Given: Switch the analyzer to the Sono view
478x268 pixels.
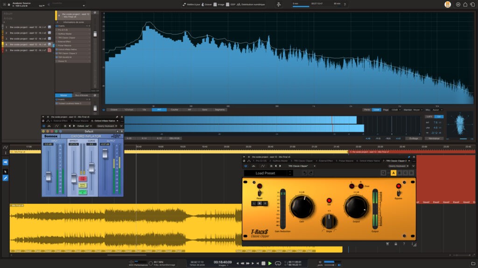Looking at the screenshot, I should (204, 110).
